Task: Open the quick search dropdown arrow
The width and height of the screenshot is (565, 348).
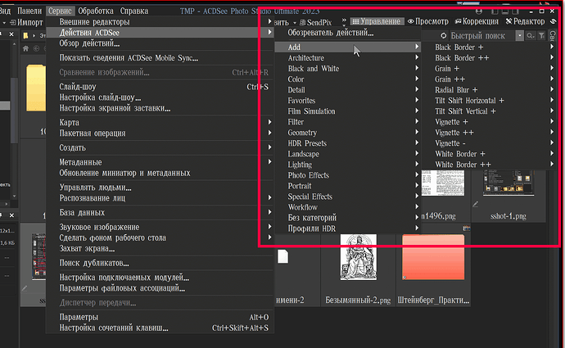Action: [x=520, y=36]
